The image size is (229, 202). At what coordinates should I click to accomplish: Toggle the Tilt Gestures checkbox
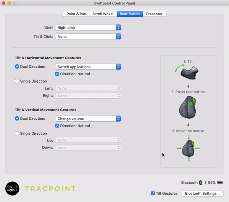click(153, 193)
